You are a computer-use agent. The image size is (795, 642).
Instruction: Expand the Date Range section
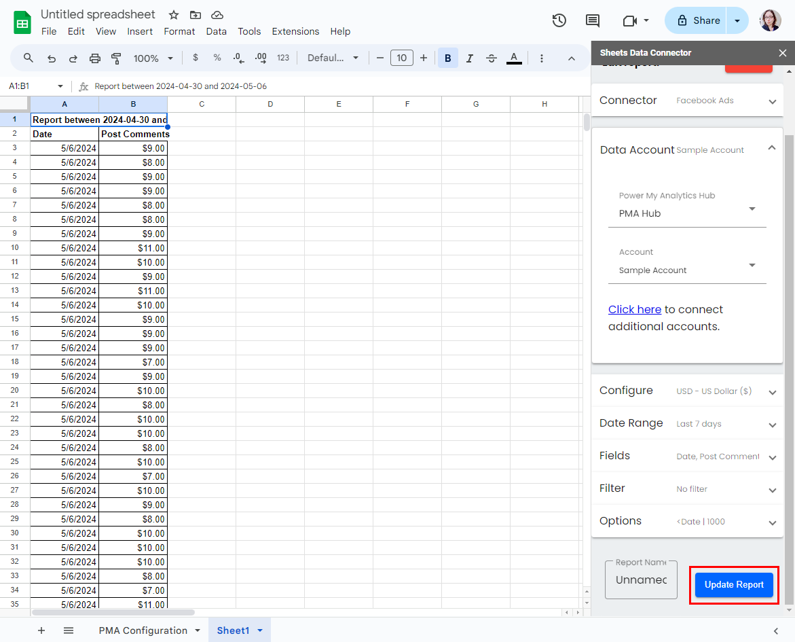pyautogui.click(x=687, y=423)
